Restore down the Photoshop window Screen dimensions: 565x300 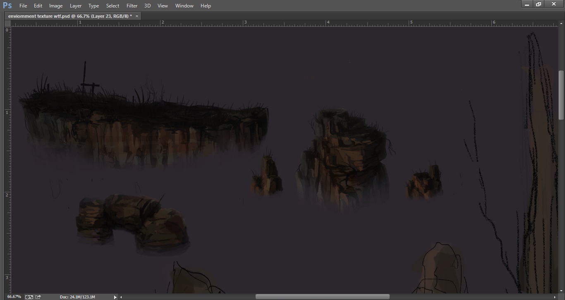click(x=539, y=4)
